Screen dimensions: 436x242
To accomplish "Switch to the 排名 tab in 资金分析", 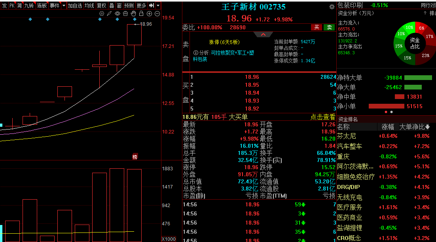I will 433,13.
